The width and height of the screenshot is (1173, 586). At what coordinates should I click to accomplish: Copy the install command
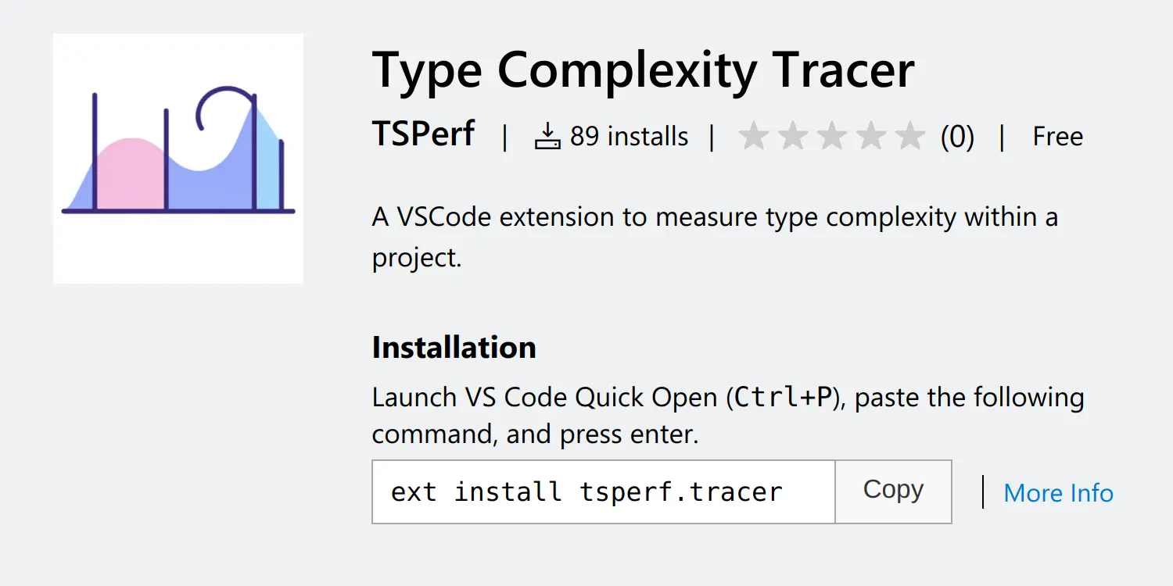(892, 491)
